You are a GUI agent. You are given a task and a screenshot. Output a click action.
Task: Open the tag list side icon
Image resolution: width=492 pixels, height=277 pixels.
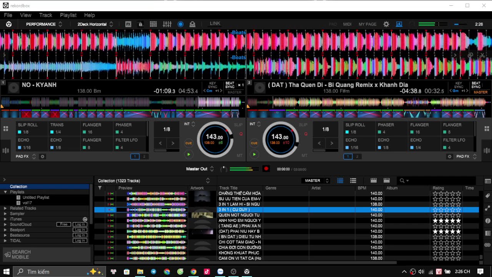point(488,195)
